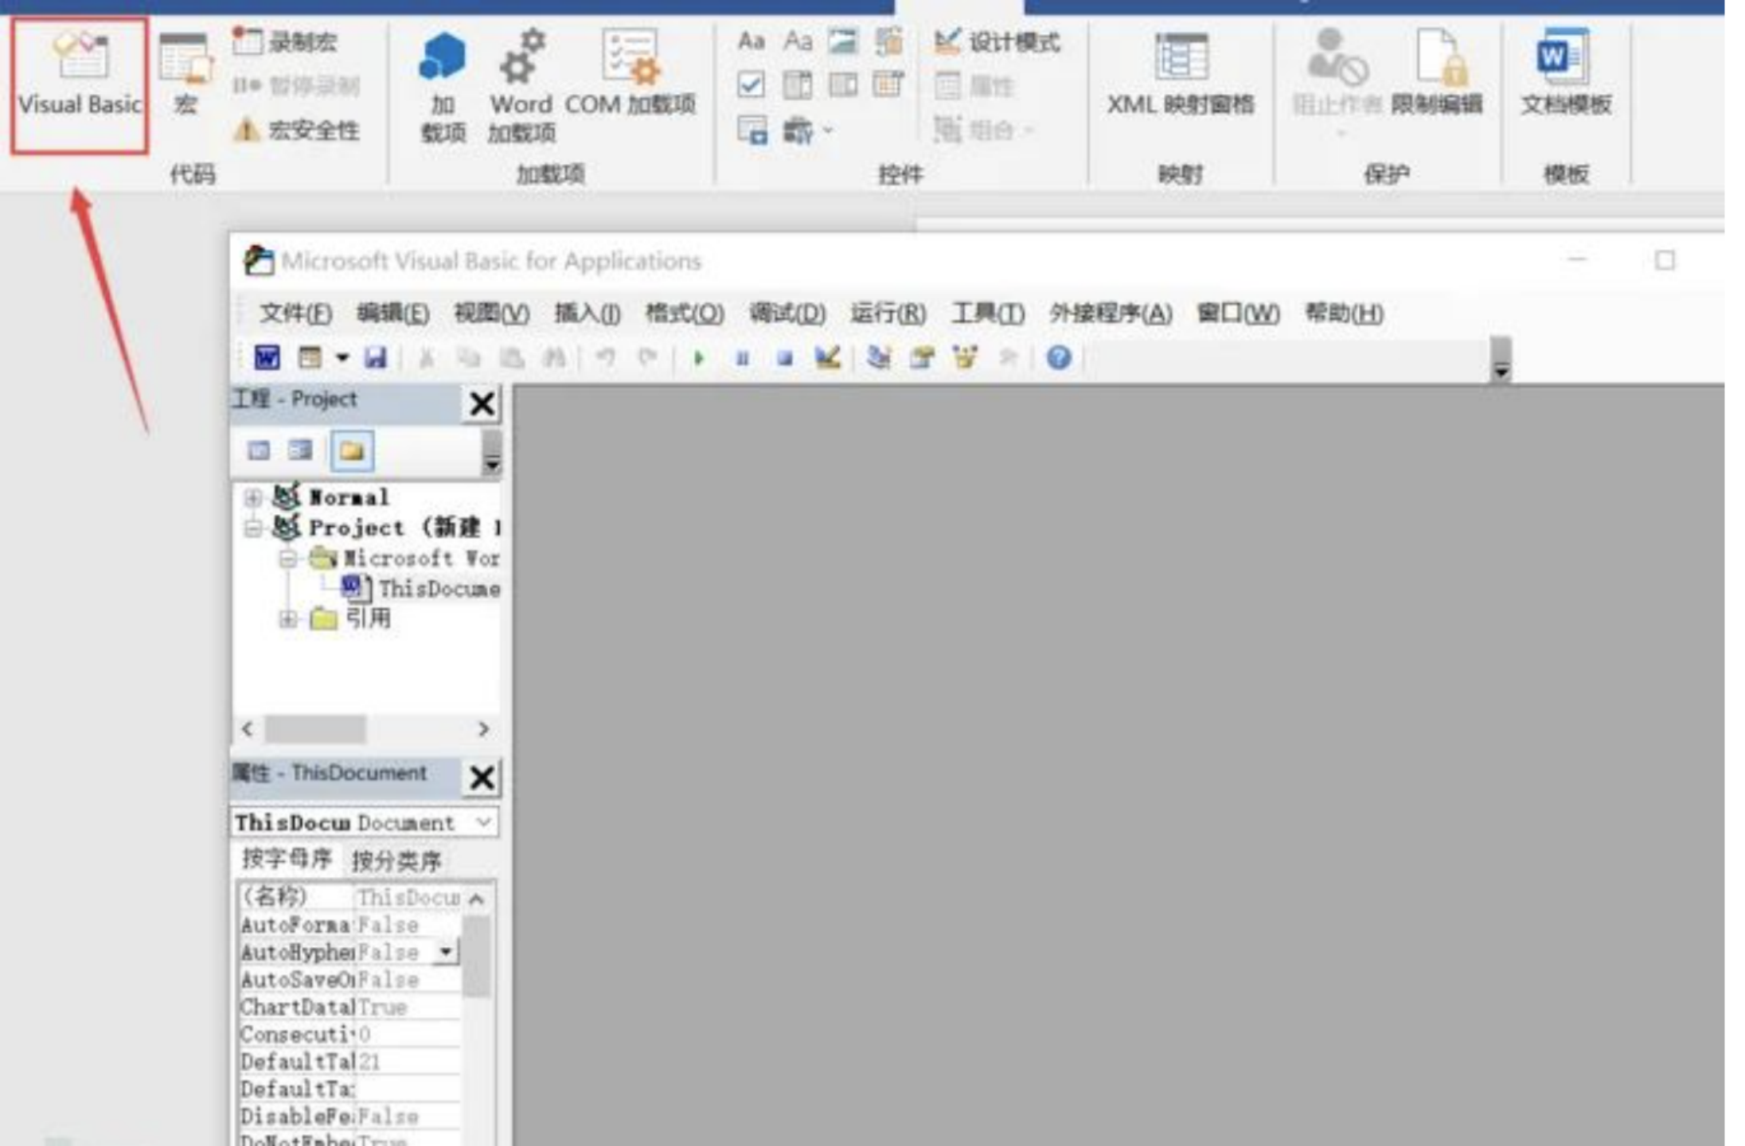The image size is (1745, 1146).
Task: Collapse Microsoft Word objects folder
Action: point(288,559)
